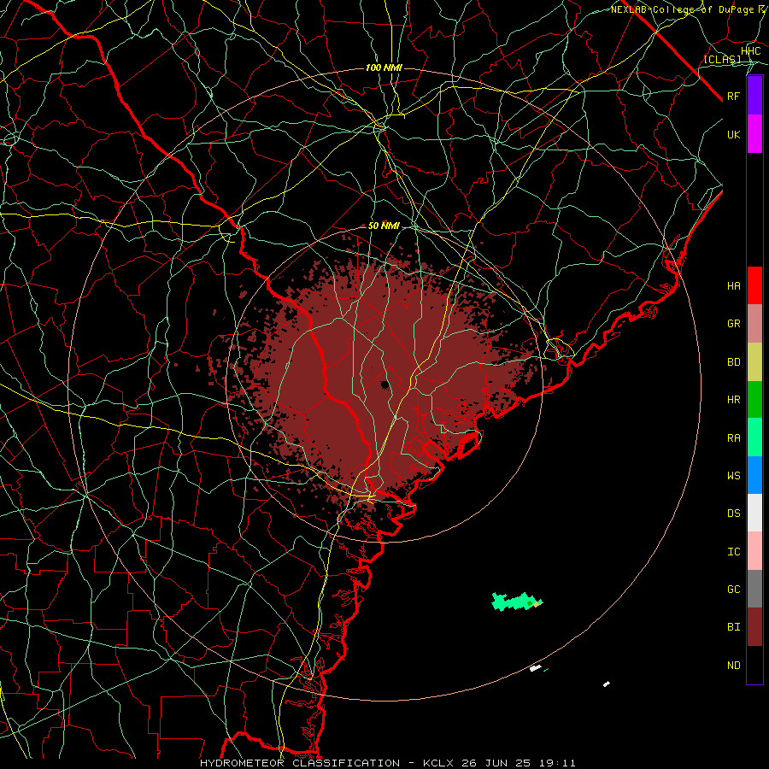Click the DS white legend swatch
This screenshot has height=769, width=769.
coord(754,513)
